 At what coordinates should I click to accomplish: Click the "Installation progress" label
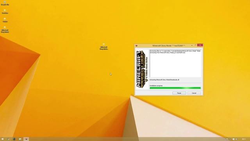pos(156,86)
